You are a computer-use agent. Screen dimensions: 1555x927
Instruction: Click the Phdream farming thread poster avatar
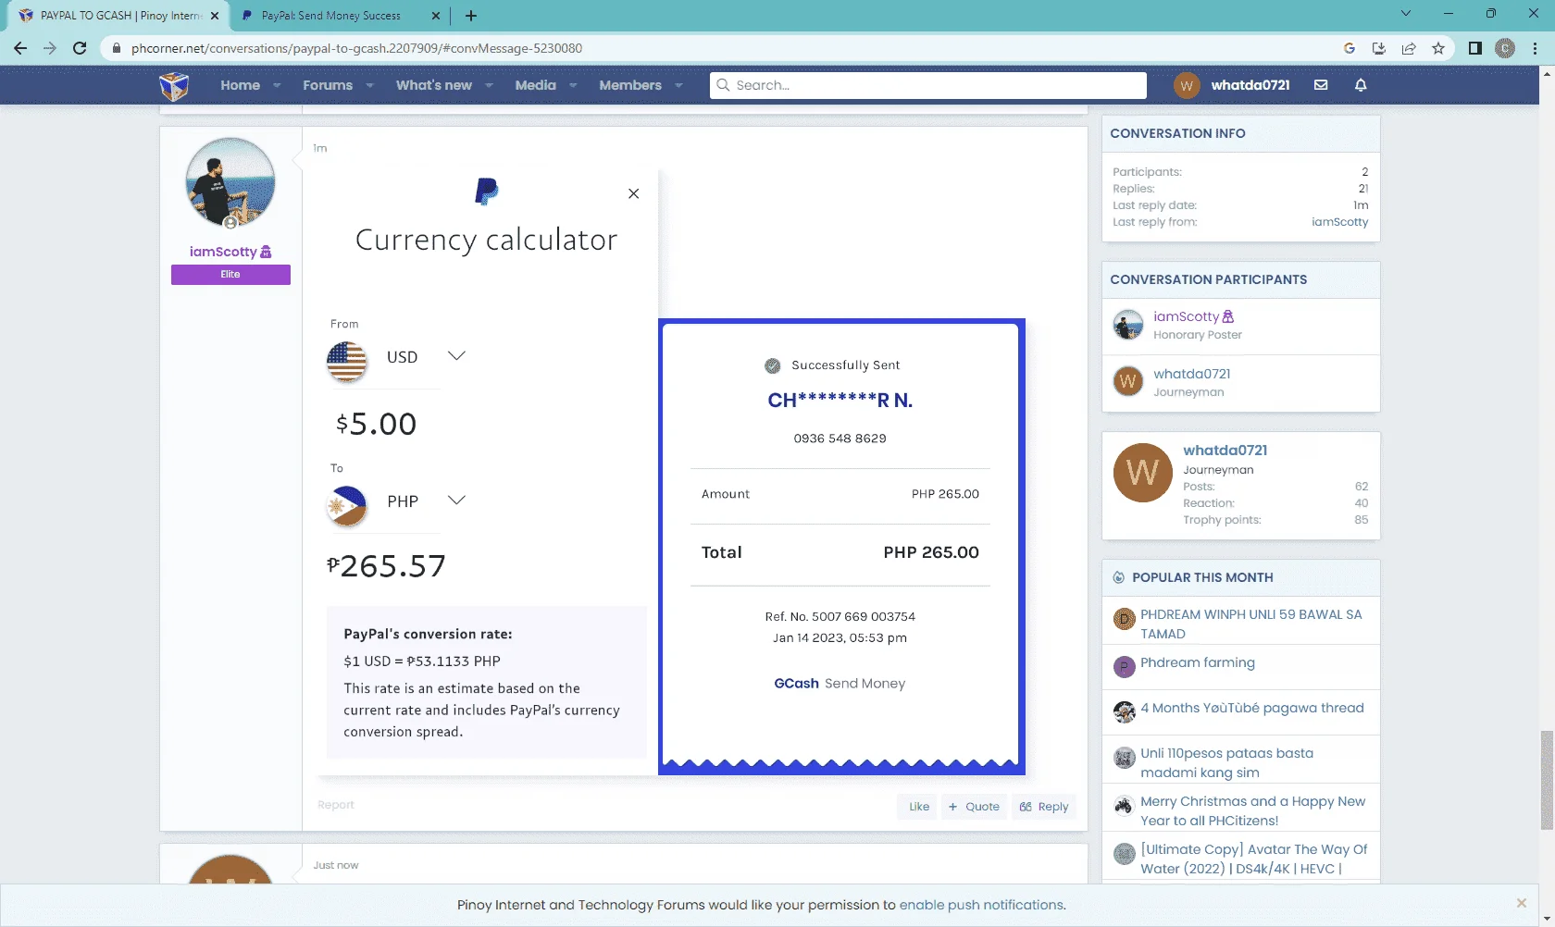click(x=1125, y=666)
